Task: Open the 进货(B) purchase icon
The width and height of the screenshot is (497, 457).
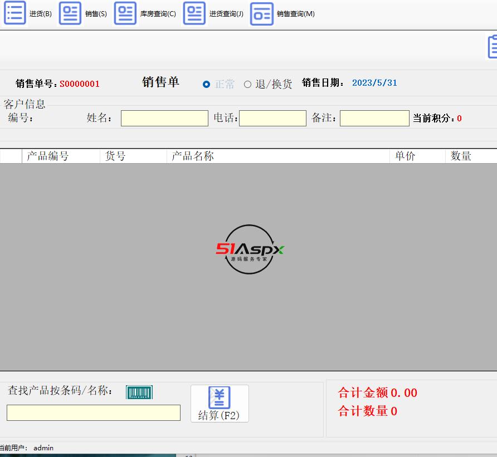Action: pyautogui.click(x=14, y=13)
